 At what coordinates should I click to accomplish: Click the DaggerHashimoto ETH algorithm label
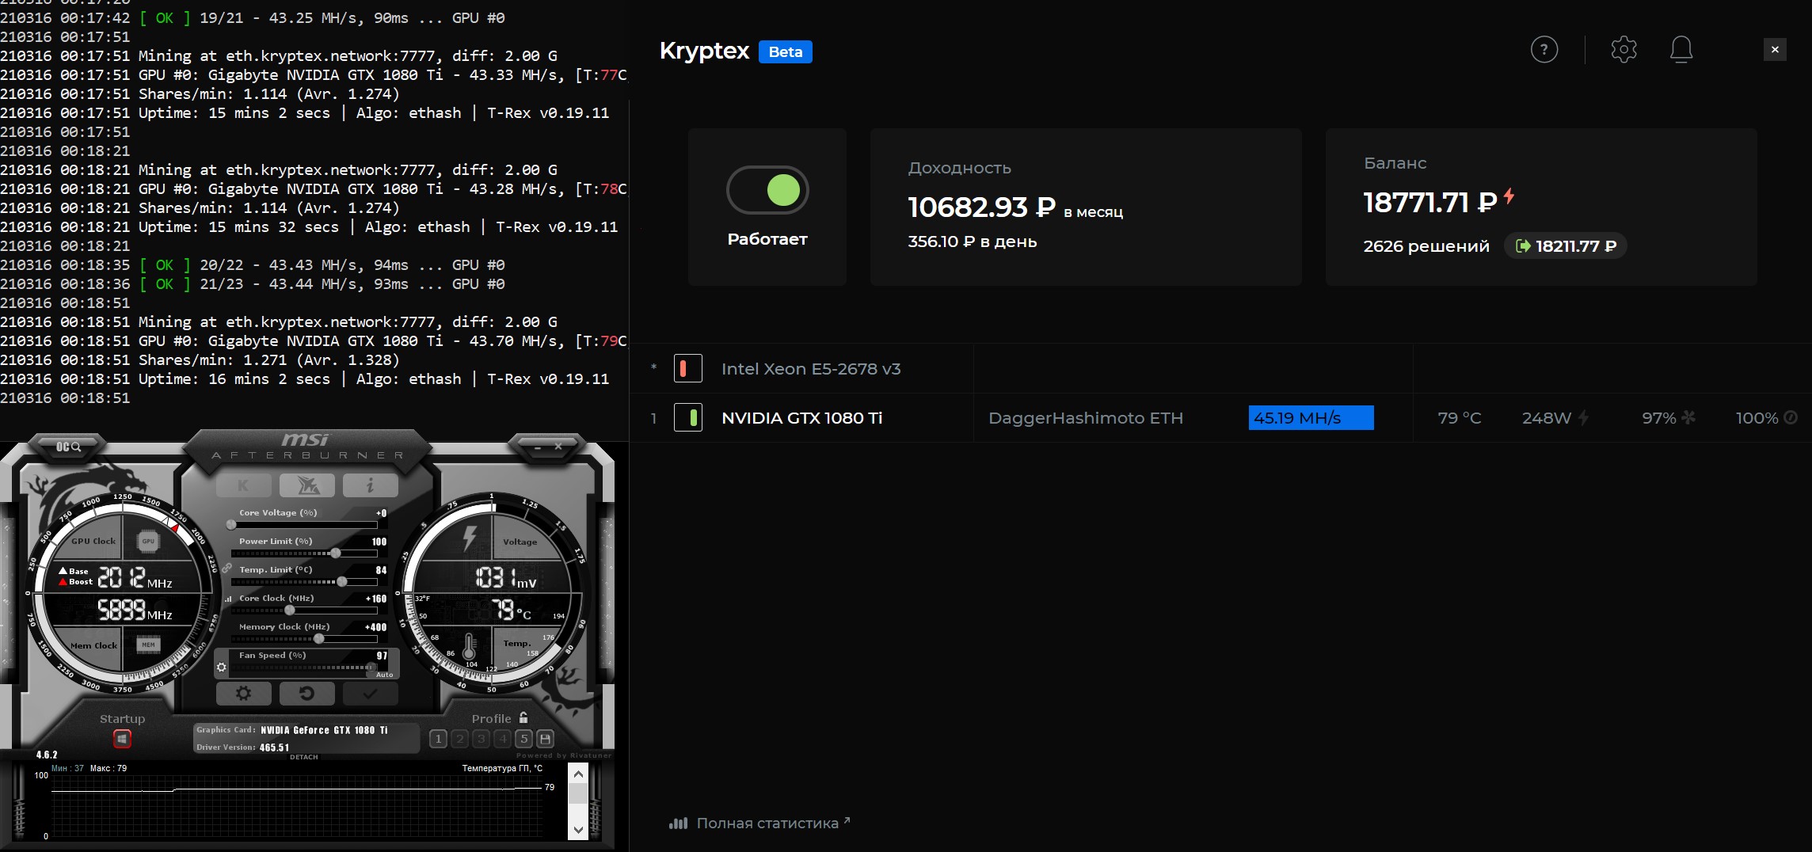[x=1086, y=418]
